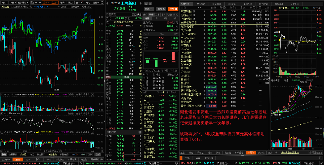Zoom out chart with minus icon
This screenshot has height=165, width=324.
(40, 3)
